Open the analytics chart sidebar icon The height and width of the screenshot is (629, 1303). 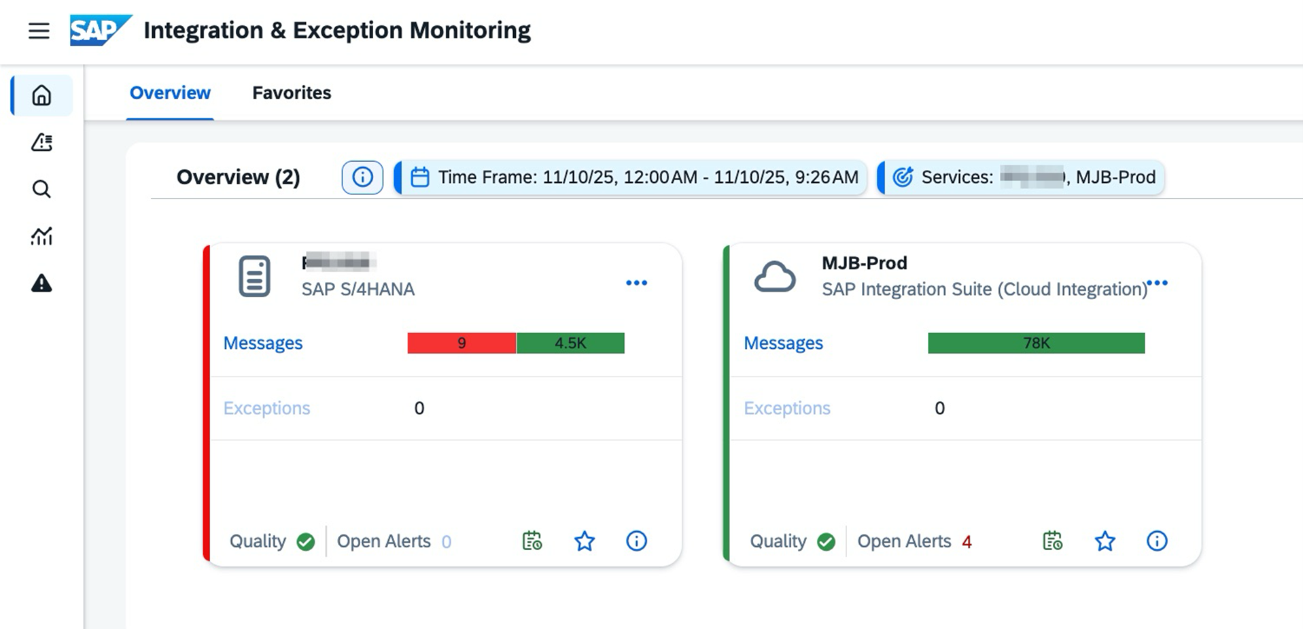coord(41,236)
